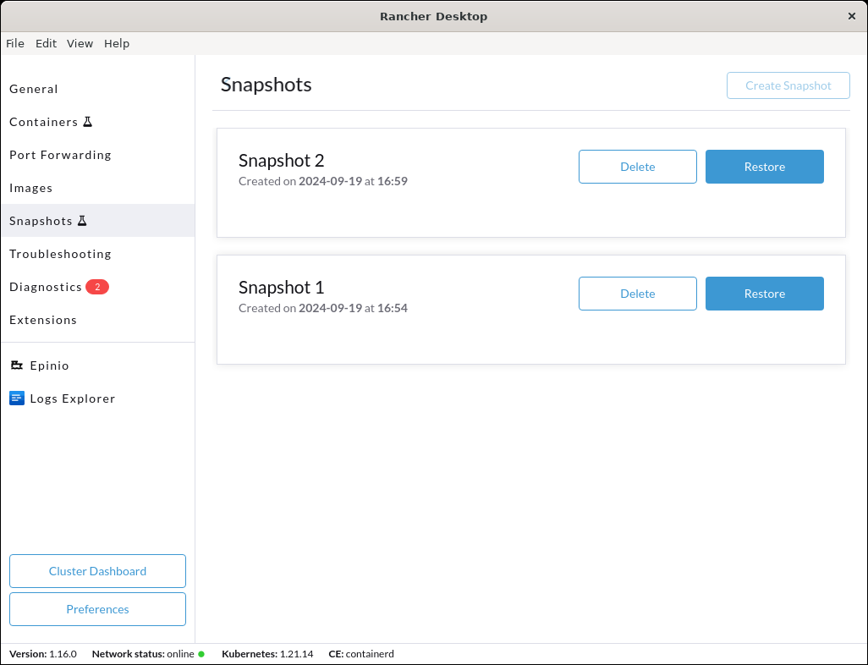Select the View menu

tap(80, 43)
